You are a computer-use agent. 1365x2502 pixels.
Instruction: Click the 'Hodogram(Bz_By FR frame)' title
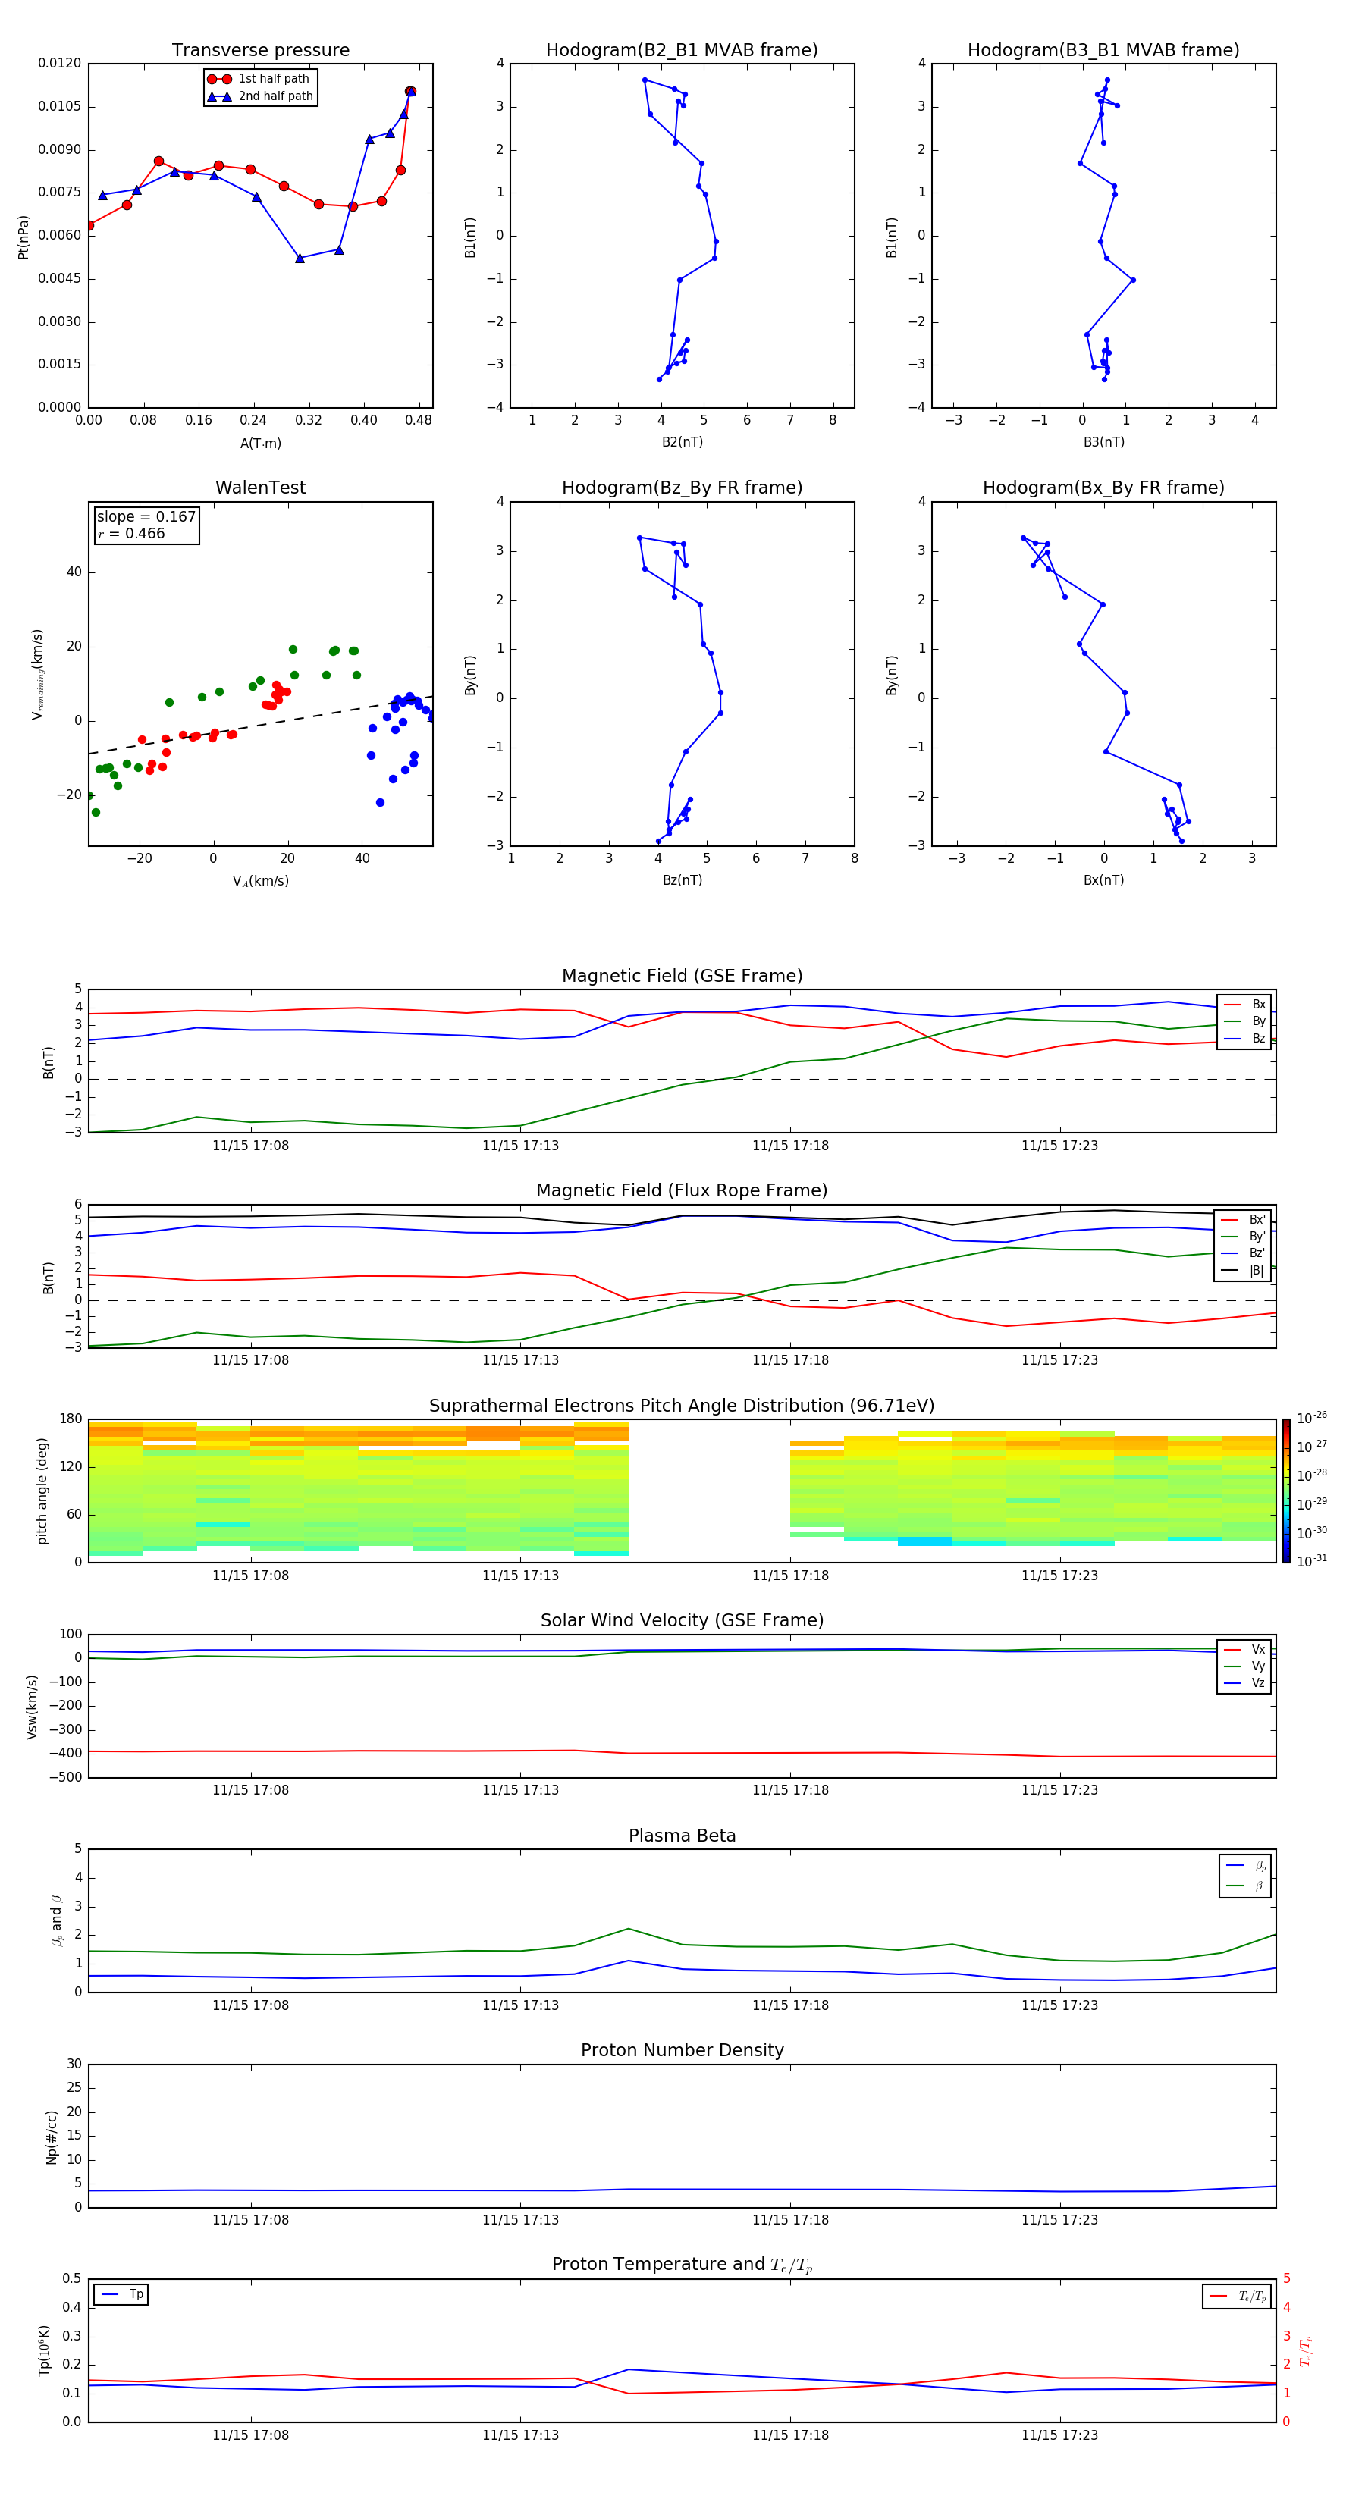click(x=682, y=488)
